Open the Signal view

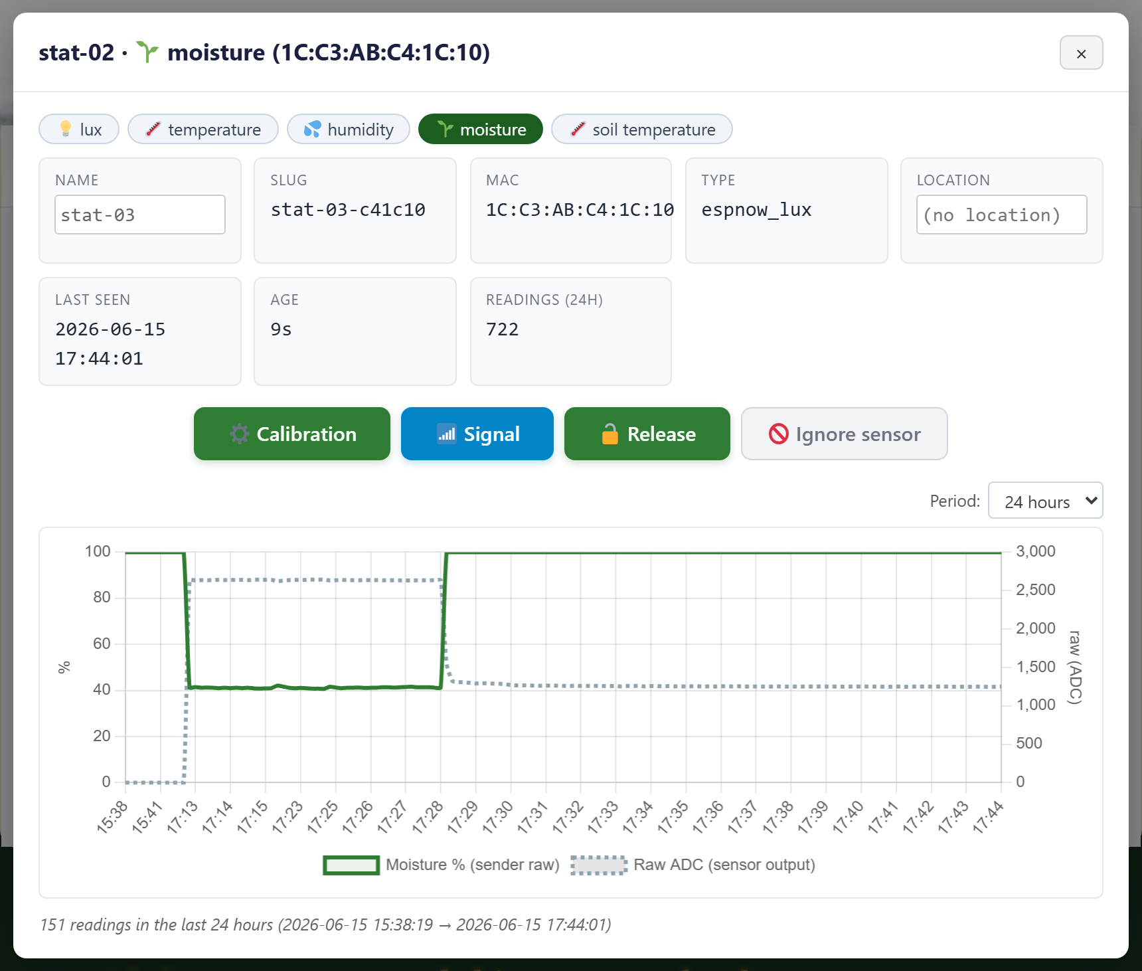[477, 434]
